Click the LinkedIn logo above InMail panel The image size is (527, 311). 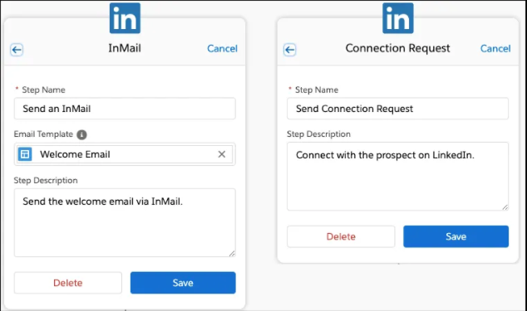coord(125,18)
